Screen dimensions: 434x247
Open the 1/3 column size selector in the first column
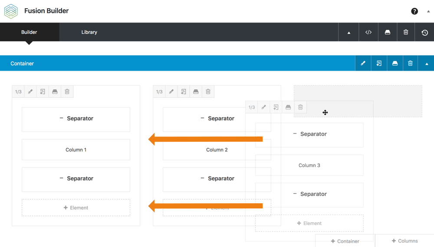tap(18, 92)
